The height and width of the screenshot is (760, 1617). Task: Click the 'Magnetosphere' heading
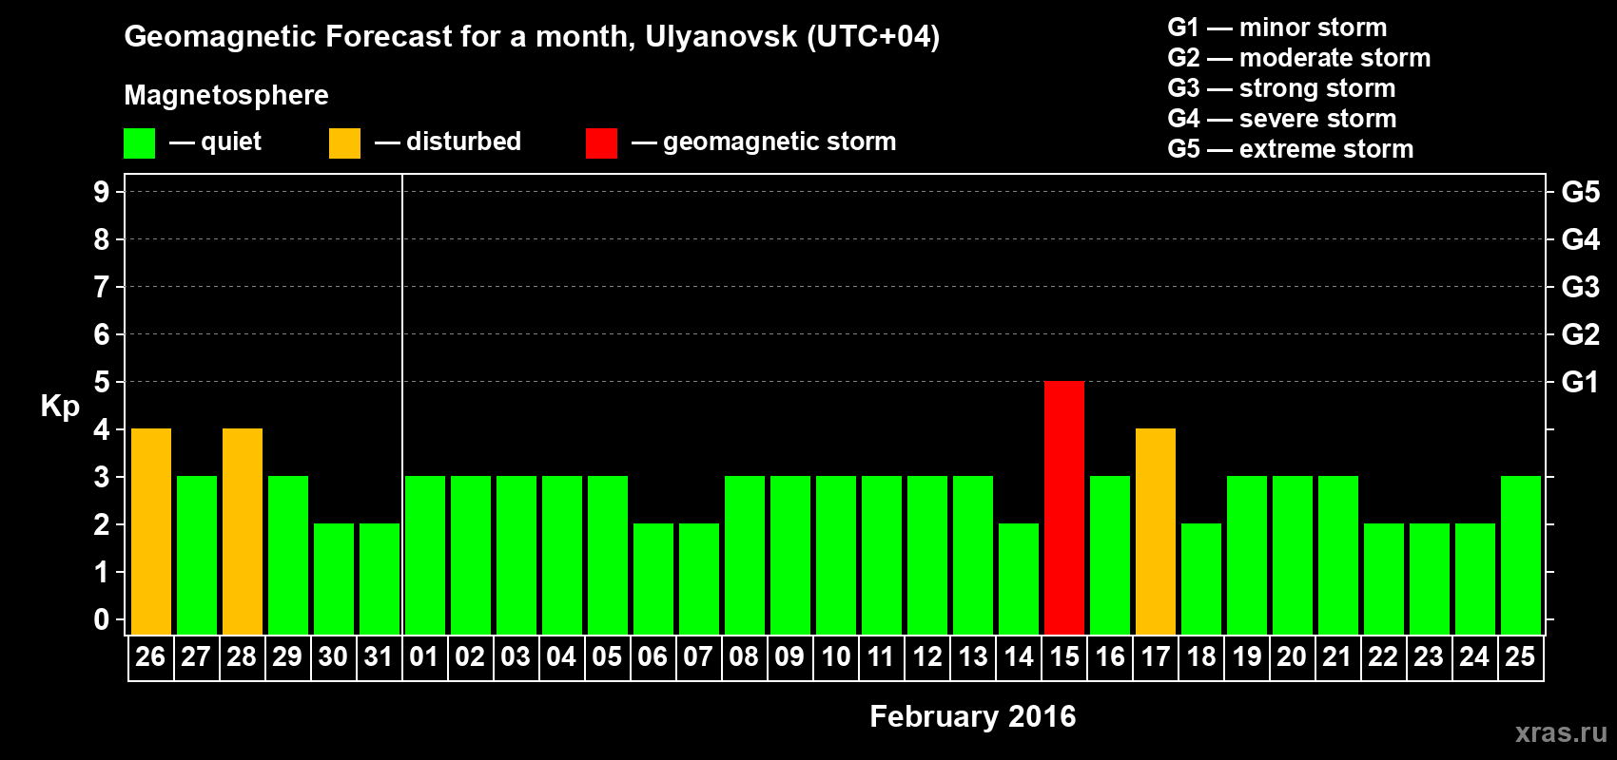point(226,95)
